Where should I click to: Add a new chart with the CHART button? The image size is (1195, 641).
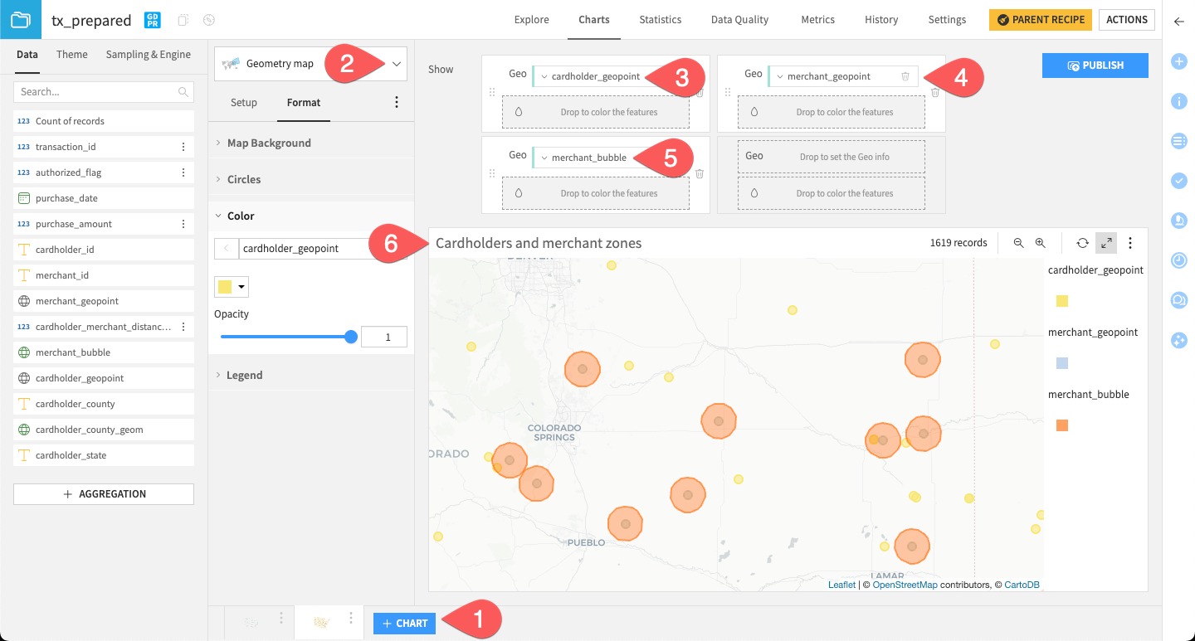coord(404,623)
